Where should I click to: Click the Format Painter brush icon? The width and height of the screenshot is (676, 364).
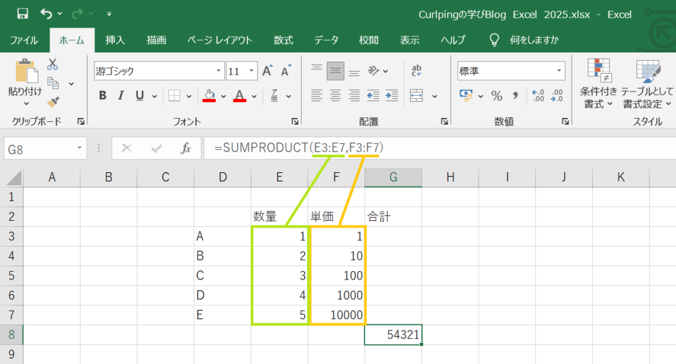53,102
